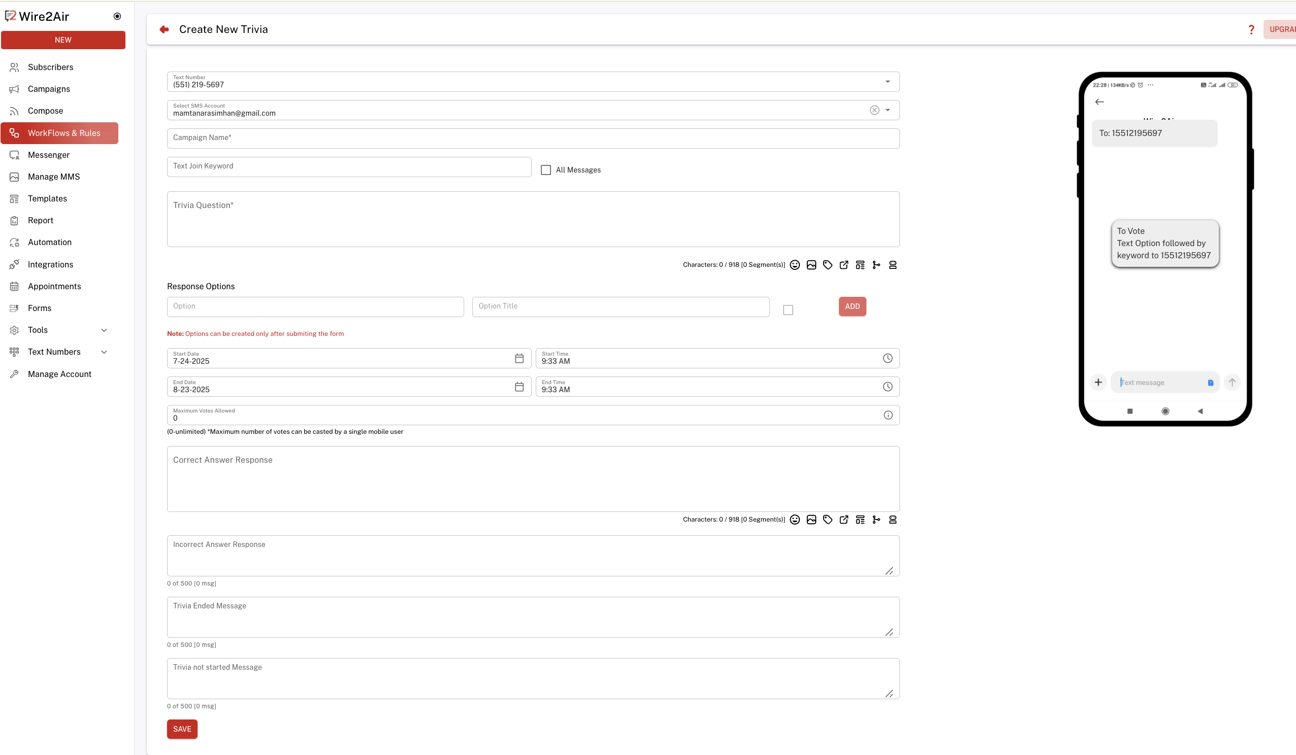Click the SAVE button
This screenshot has width=1296, height=755.
click(x=182, y=729)
